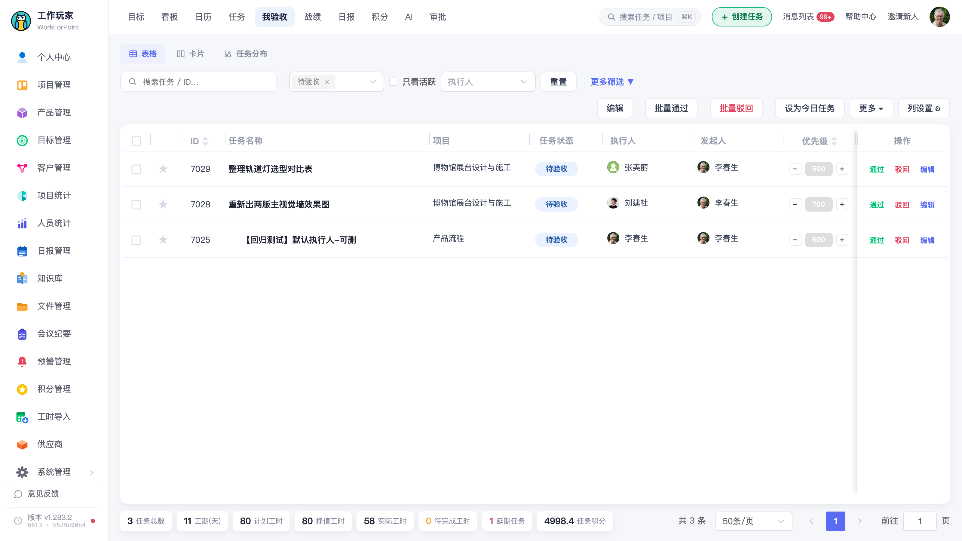Switch to 卡片 view tab
Image resolution: width=962 pixels, height=541 pixels.
click(190, 54)
